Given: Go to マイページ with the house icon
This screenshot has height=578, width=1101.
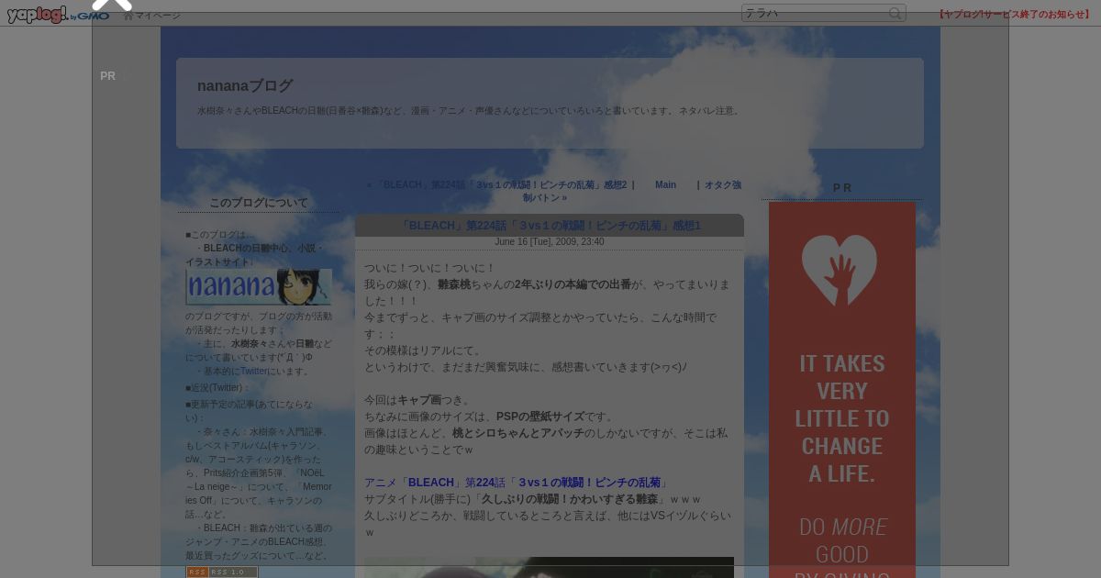Looking at the screenshot, I should (x=152, y=16).
